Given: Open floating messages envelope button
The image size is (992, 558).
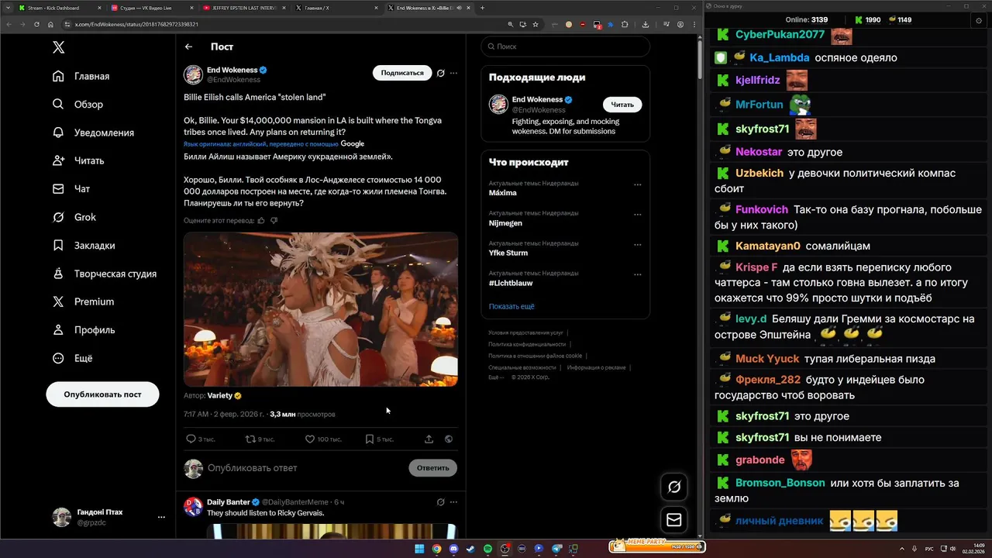Looking at the screenshot, I should pos(674,520).
